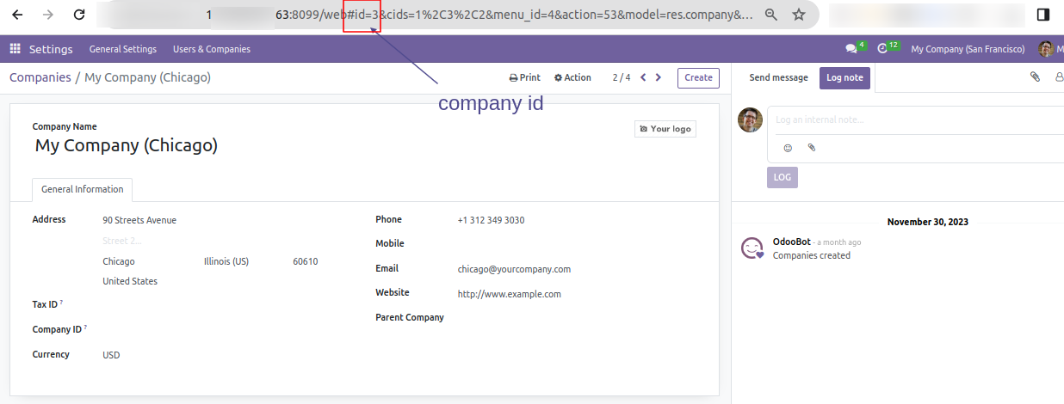Open the conversations chat bubble icon
Image resolution: width=1064 pixels, height=404 pixels.
pos(851,49)
